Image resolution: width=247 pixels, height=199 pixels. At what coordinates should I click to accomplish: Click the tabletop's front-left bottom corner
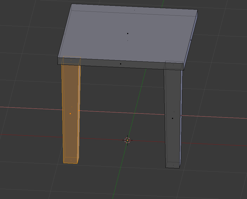(x=58, y=64)
